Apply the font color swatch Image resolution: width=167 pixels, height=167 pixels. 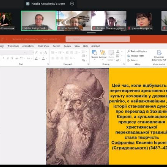[43, 58]
